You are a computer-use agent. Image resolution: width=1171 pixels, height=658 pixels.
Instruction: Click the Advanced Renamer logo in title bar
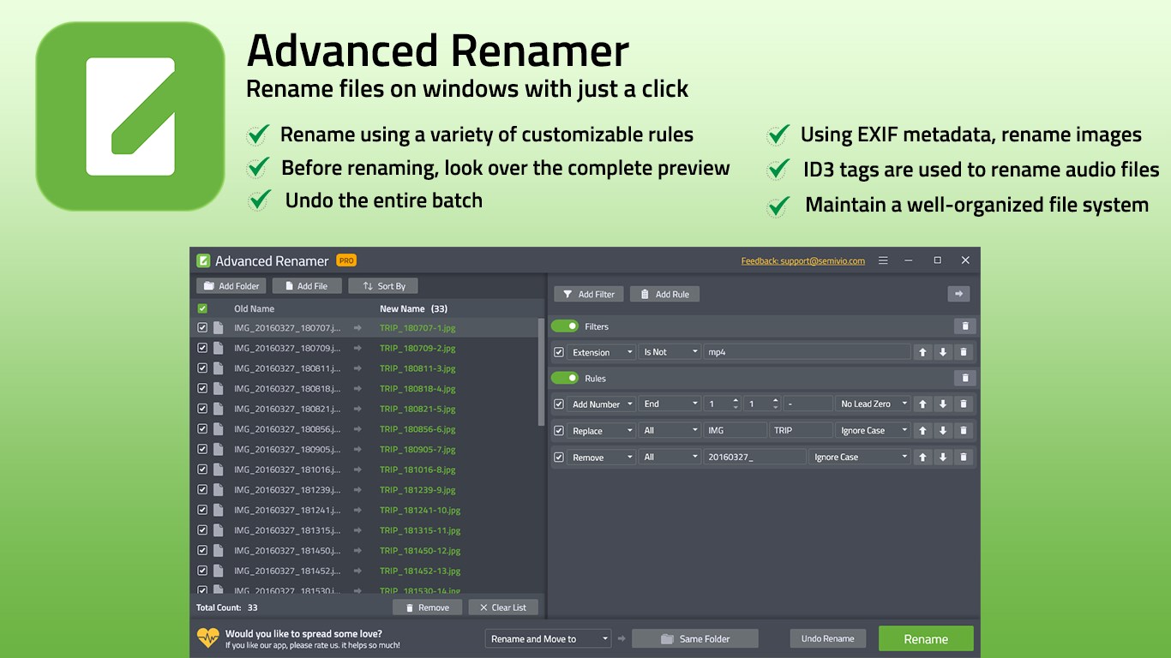(203, 260)
